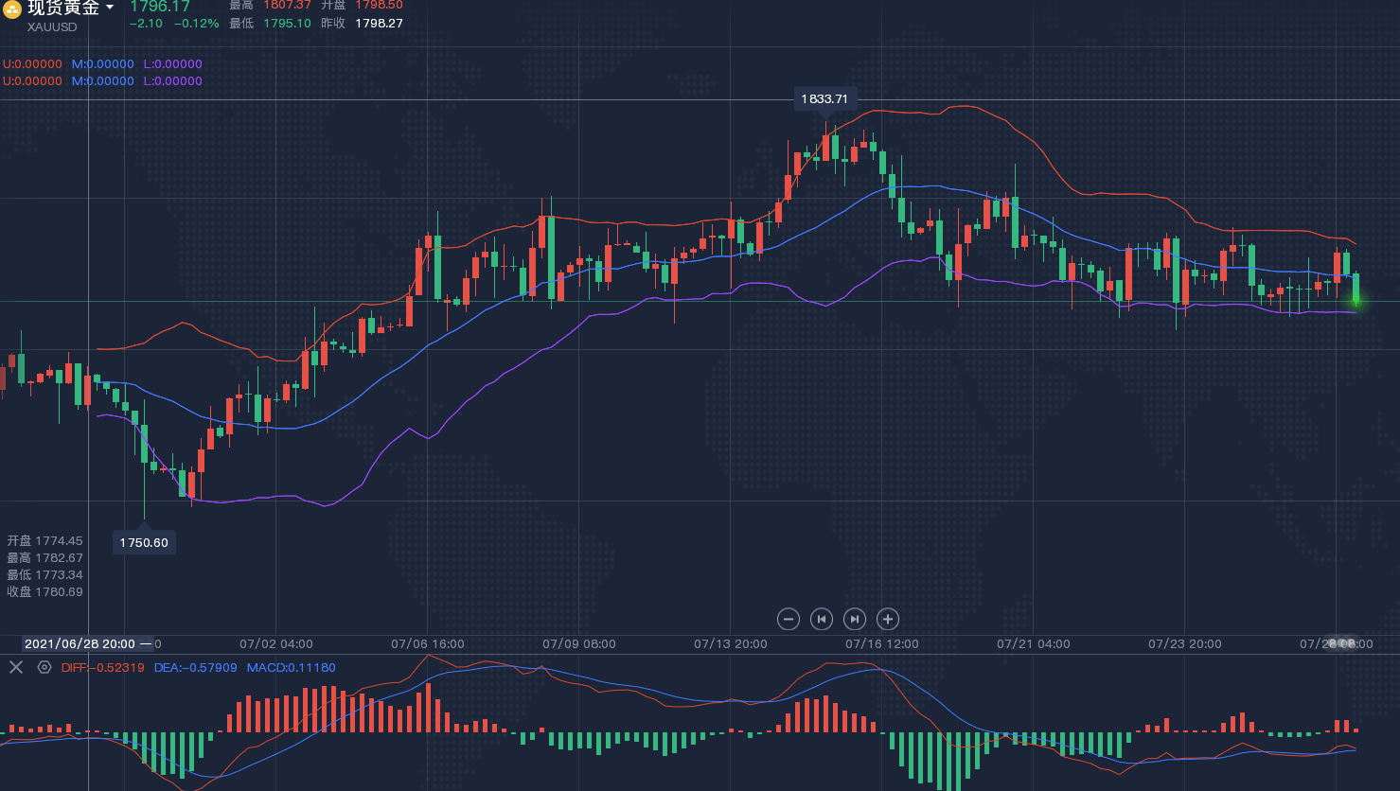Open MACD indicator settings hexagon icon
This screenshot has width=1400, height=791.
[x=44, y=667]
